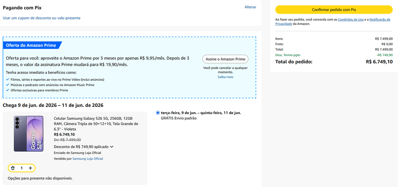
Task: Select the terça-feira 9 de jun. delivery option
Action: pos(158,113)
